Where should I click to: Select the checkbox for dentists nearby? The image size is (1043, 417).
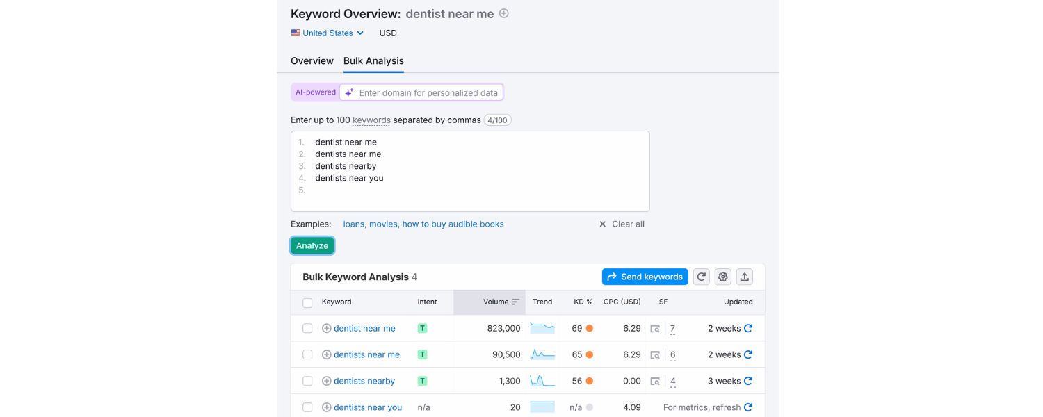tap(307, 380)
